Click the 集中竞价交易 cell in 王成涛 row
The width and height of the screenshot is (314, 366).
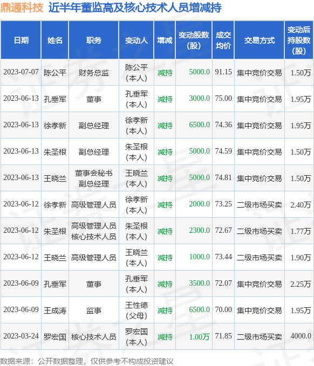[x=260, y=310]
